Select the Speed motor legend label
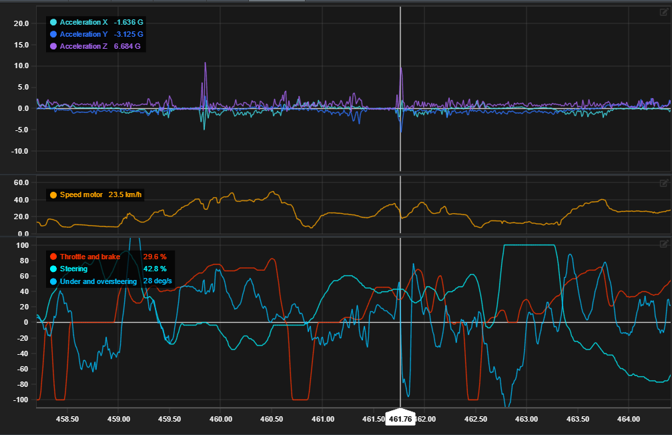The image size is (672, 435). (x=81, y=195)
